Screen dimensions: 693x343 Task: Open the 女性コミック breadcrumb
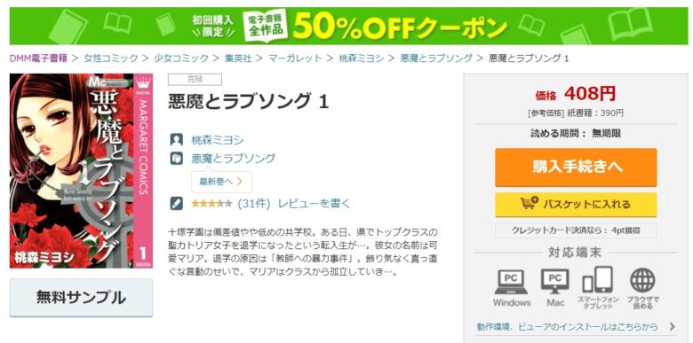click(110, 58)
